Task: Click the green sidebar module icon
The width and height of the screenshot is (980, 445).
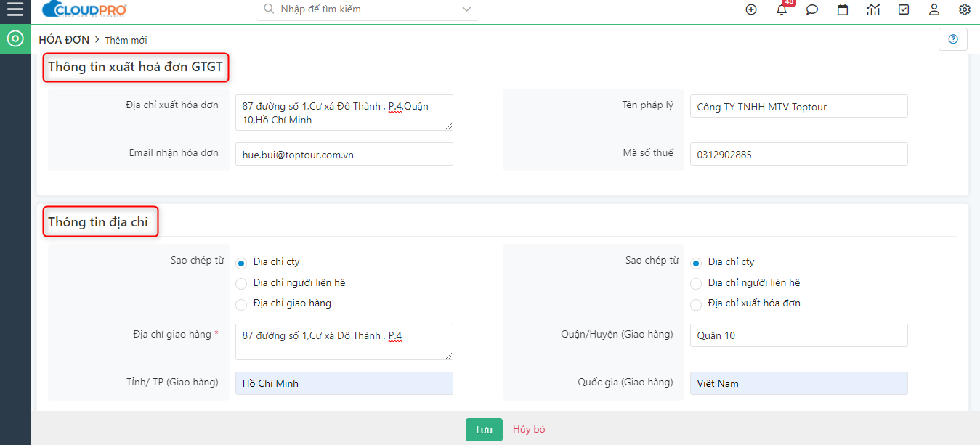Action: click(15, 38)
